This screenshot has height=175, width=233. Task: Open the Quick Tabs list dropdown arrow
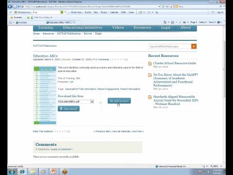pos(14,22)
